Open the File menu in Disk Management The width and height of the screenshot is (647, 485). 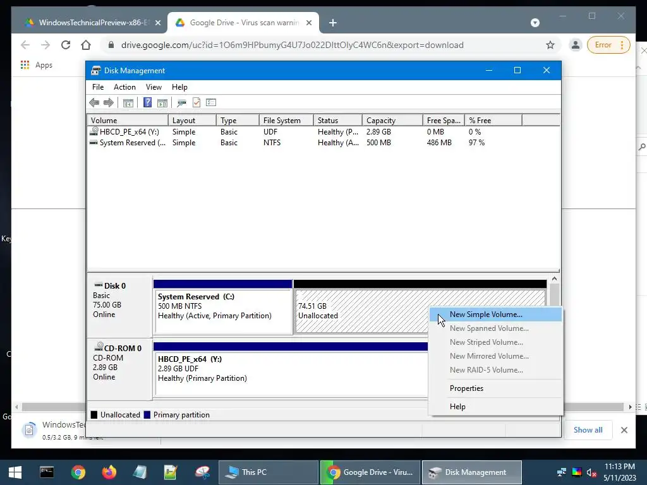[98, 87]
